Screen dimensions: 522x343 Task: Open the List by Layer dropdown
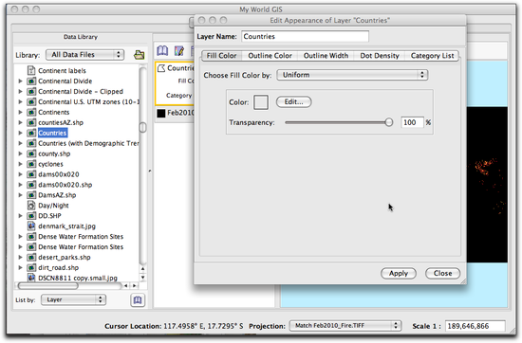click(73, 299)
